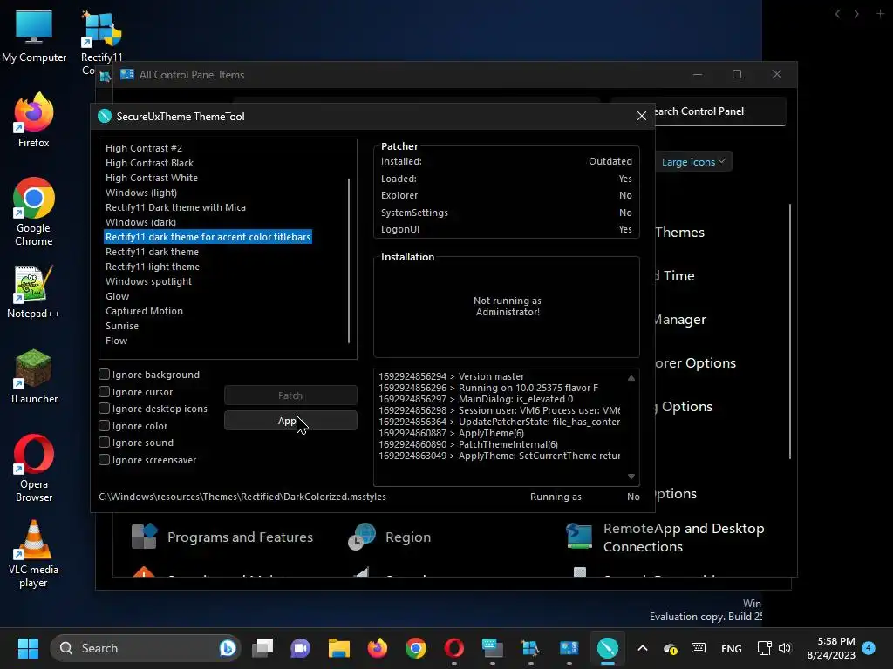Close the SecureUxTheme ThemeTool dialog

pyautogui.click(x=641, y=116)
